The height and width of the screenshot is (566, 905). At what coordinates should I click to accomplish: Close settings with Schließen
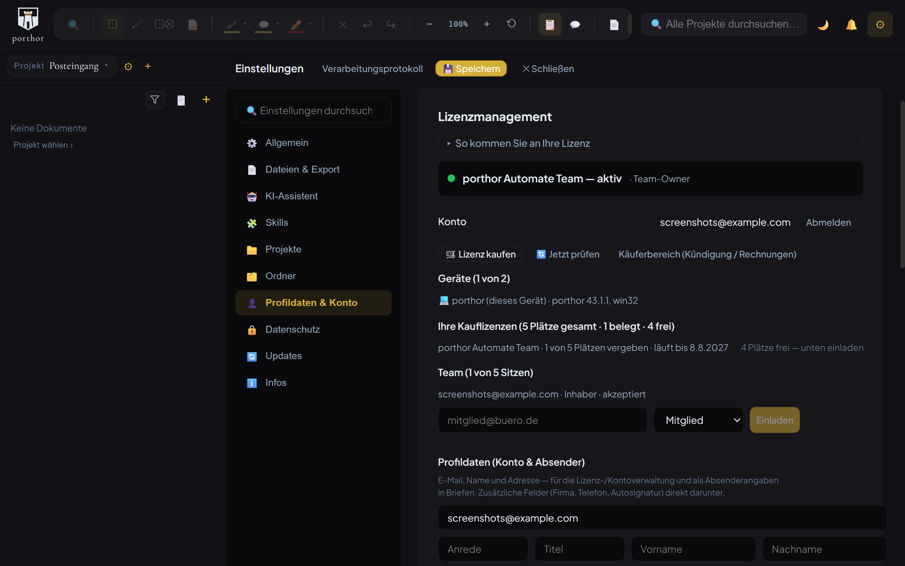[548, 69]
